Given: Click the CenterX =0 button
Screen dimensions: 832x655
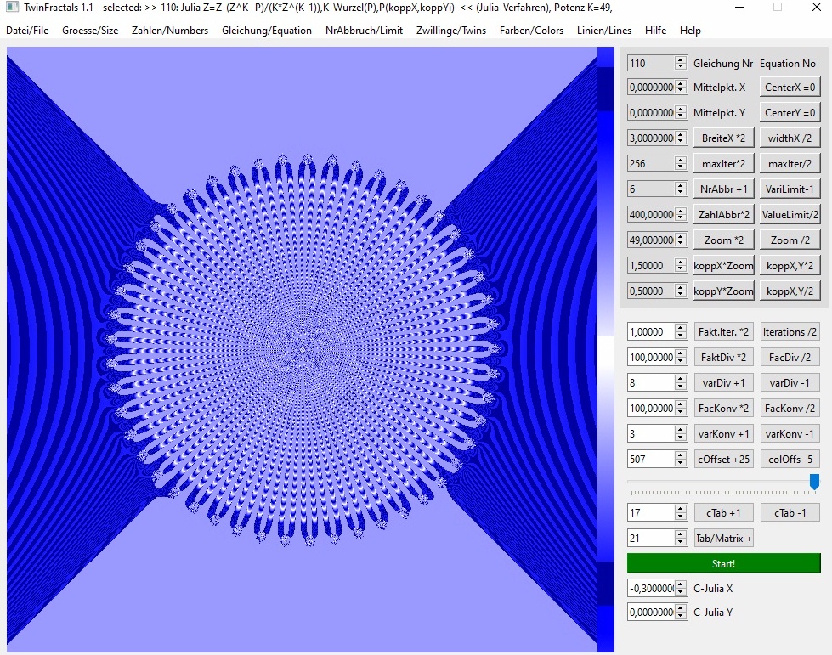Looking at the screenshot, I should tap(790, 87).
